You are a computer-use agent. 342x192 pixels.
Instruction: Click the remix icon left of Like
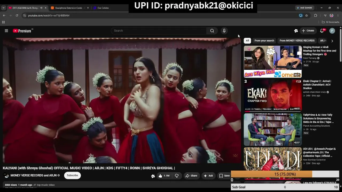pyautogui.click(x=153, y=176)
